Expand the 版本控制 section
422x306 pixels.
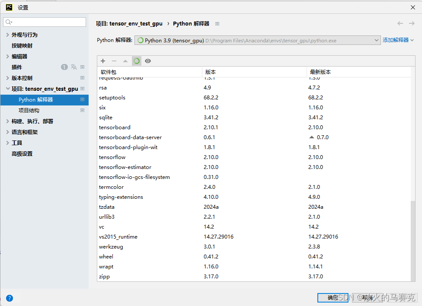click(7, 78)
